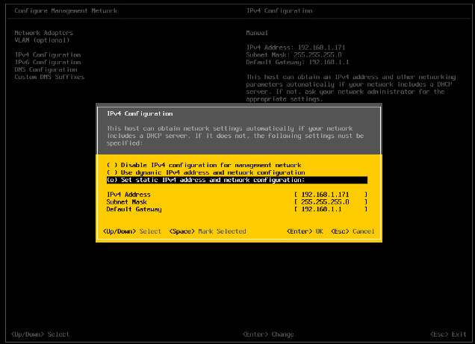Open DNS Configuration menu entry

click(46, 69)
